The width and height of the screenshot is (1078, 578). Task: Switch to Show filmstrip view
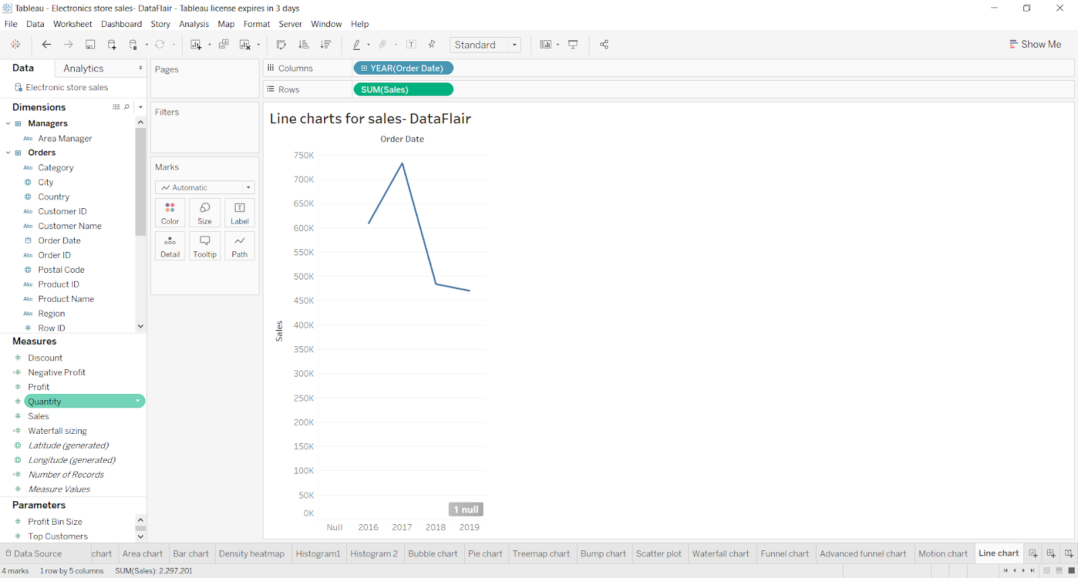[x=1059, y=571]
